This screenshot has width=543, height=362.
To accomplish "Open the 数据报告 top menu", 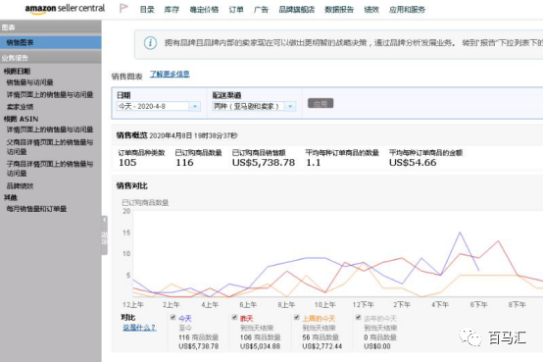I will (339, 10).
